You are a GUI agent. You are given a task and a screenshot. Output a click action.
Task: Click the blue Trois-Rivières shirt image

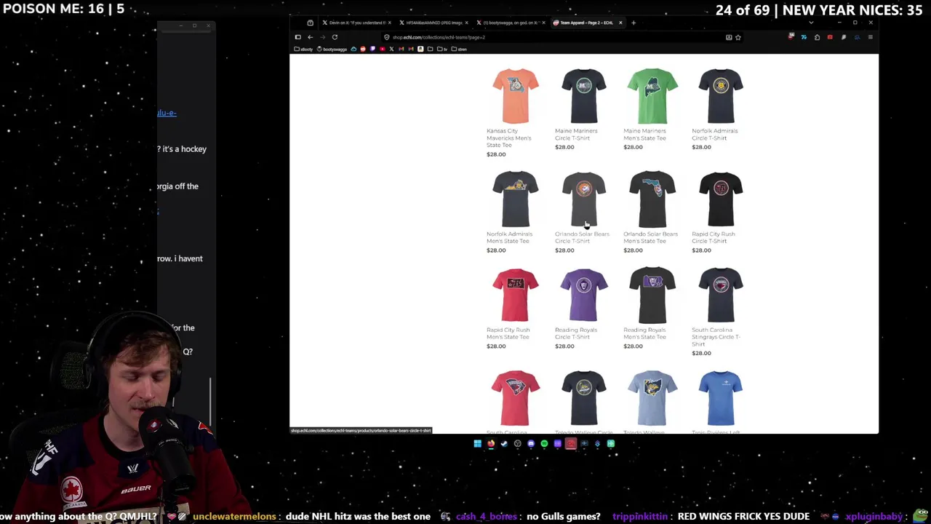tap(721, 398)
